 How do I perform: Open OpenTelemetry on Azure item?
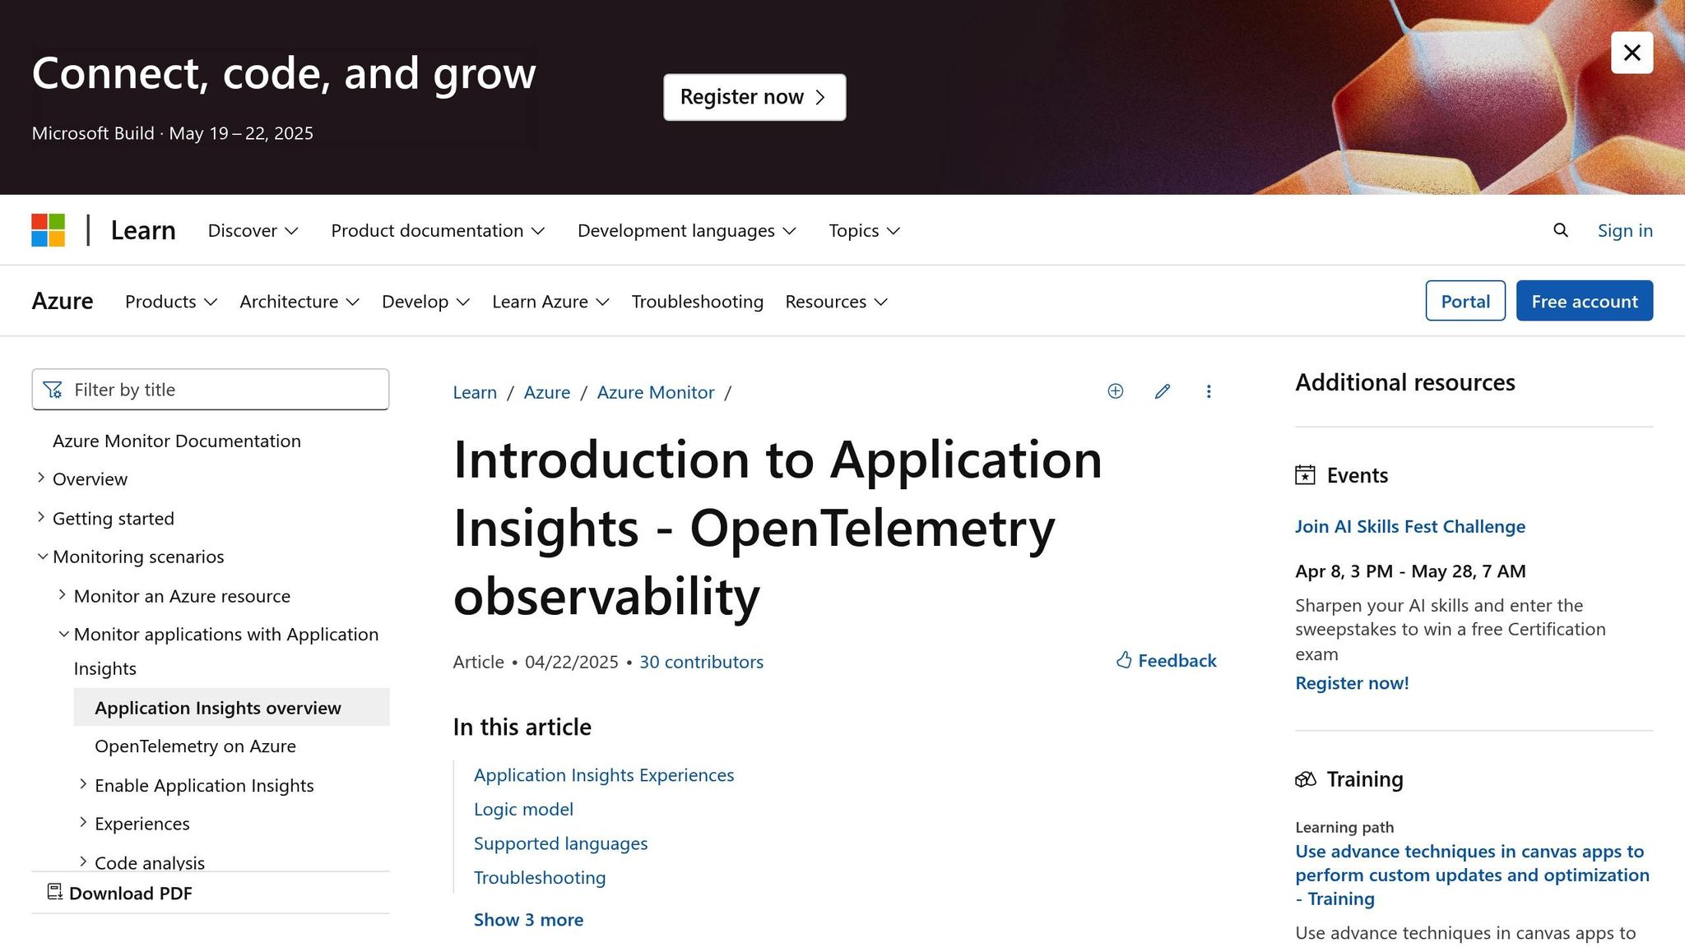195,746
